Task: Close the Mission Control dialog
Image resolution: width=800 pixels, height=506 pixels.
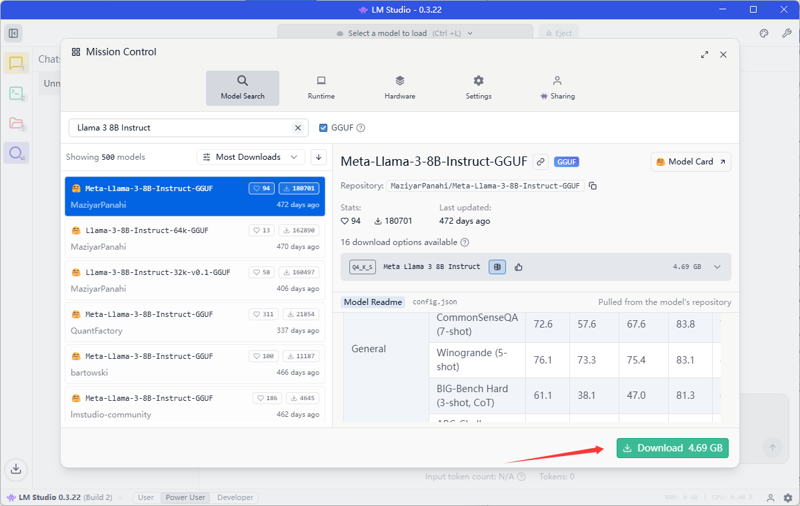Action: tap(723, 55)
